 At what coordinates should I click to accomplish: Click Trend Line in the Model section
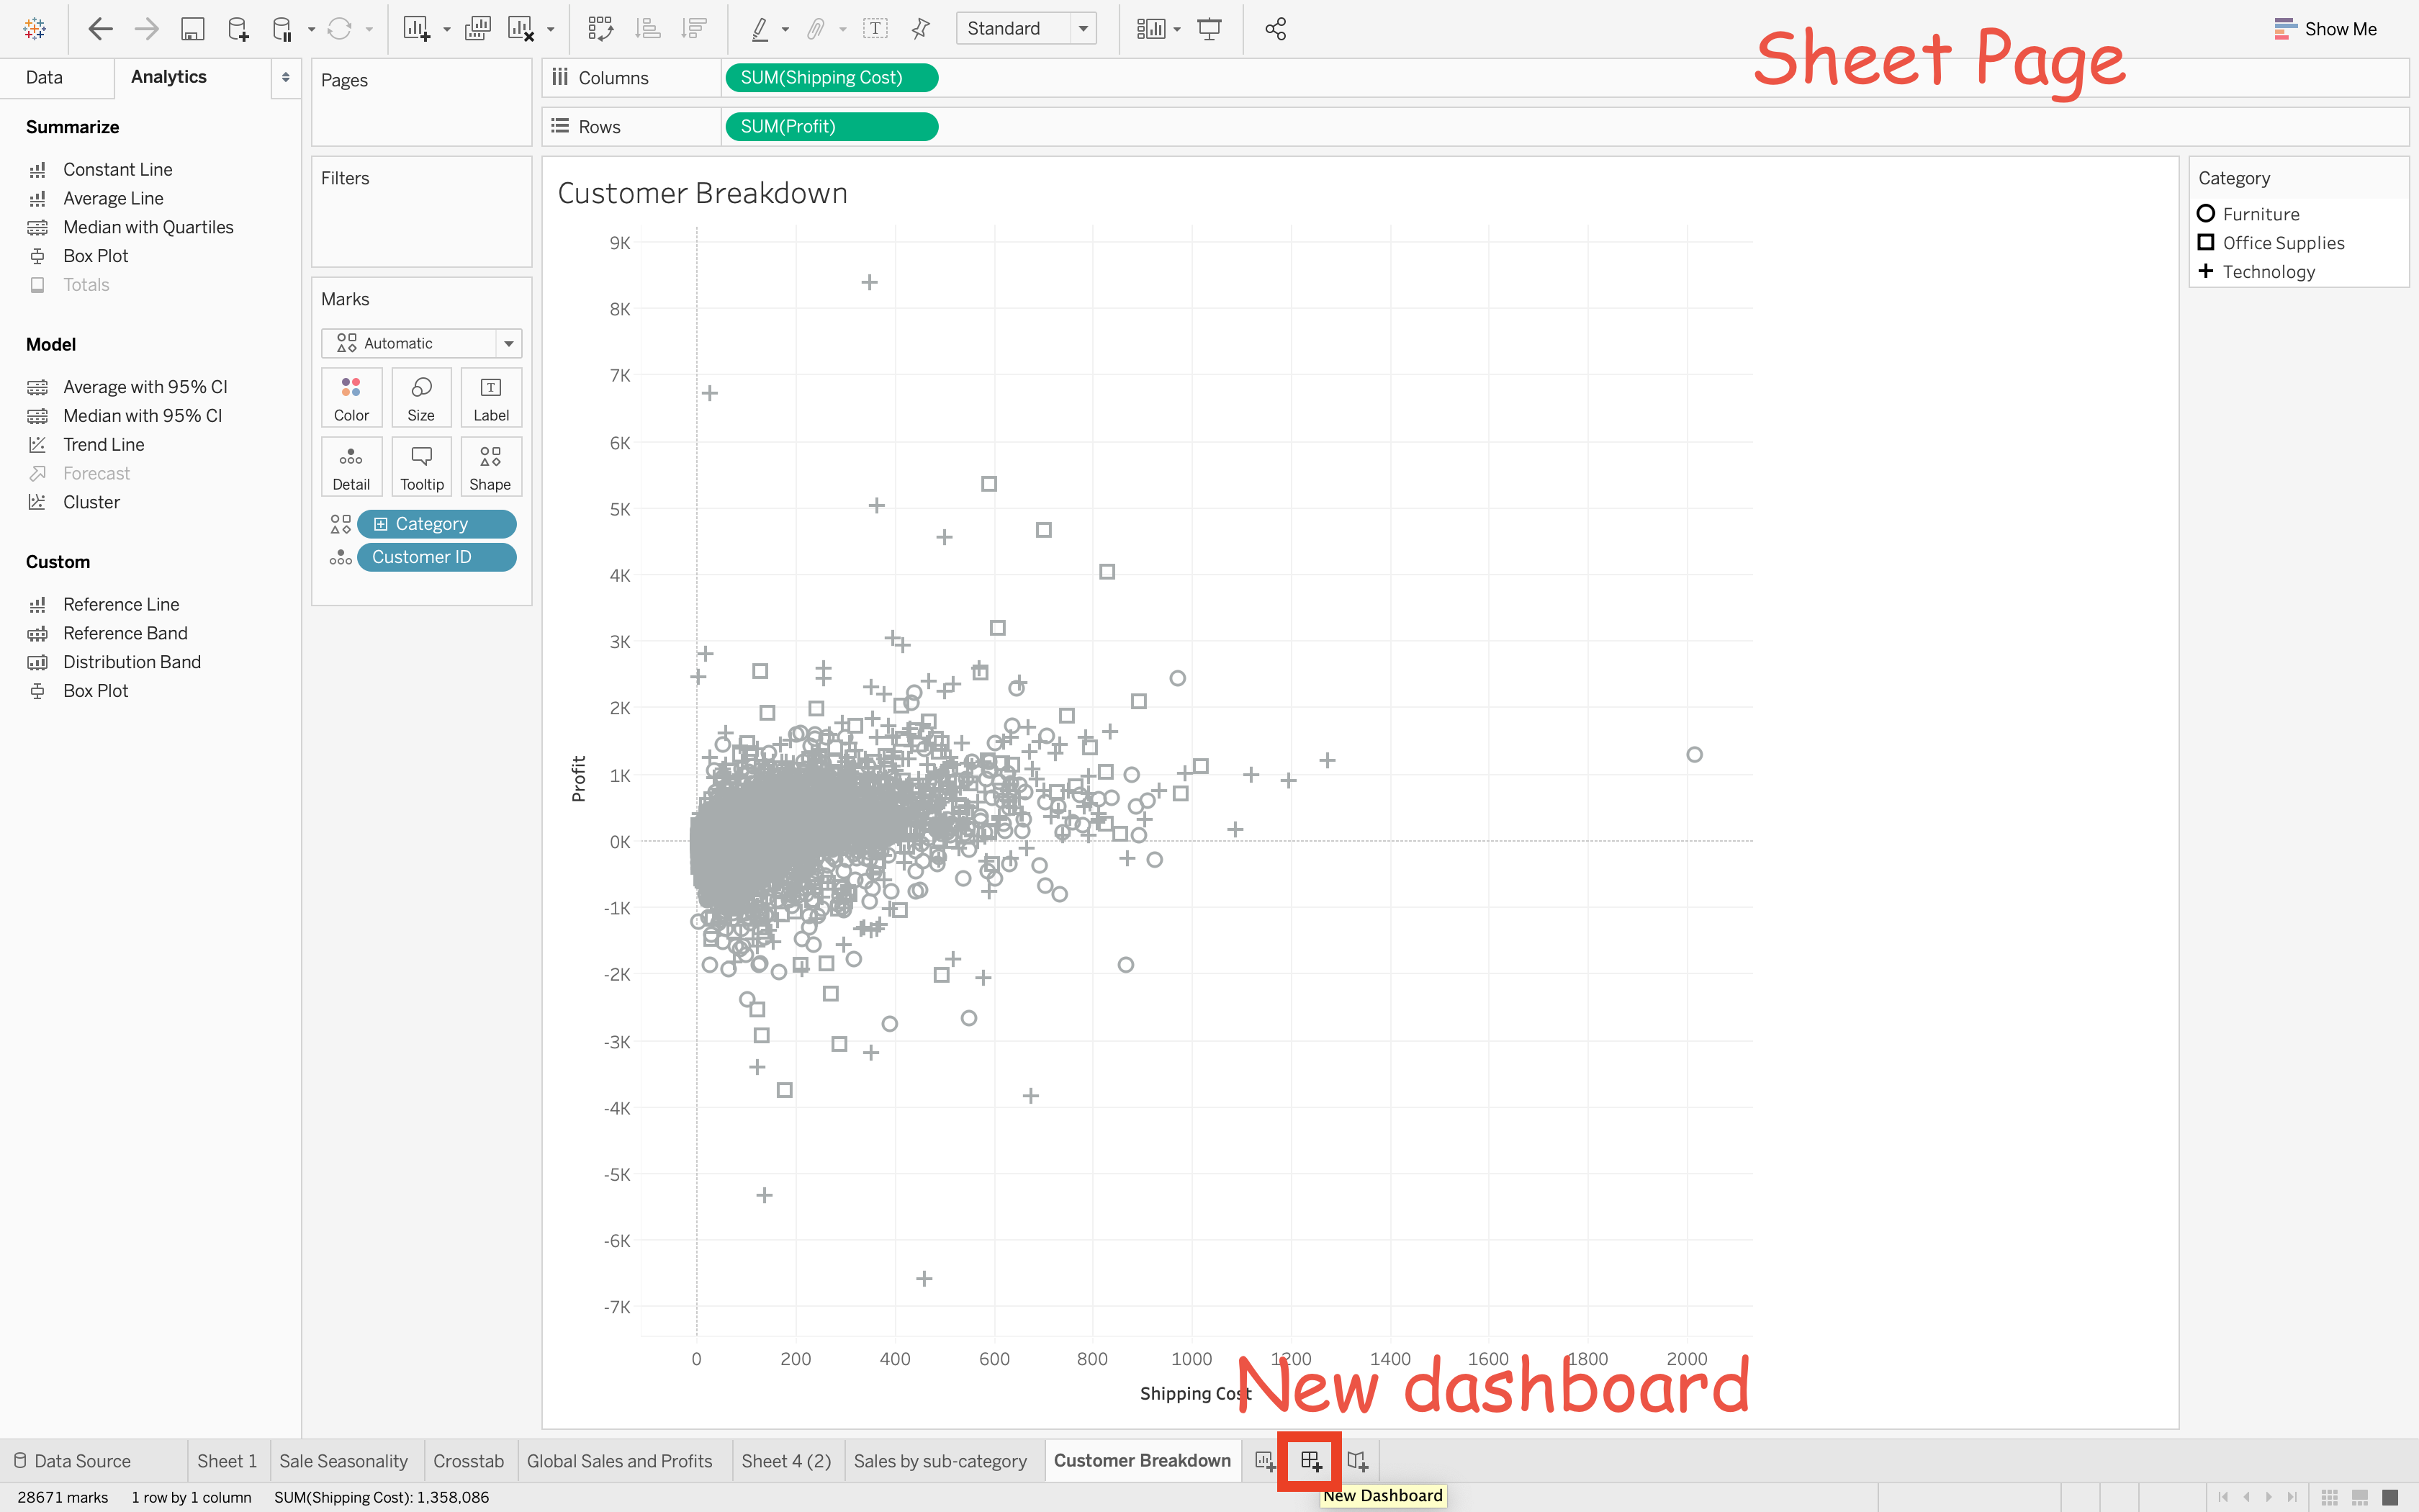[x=103, y=444]
